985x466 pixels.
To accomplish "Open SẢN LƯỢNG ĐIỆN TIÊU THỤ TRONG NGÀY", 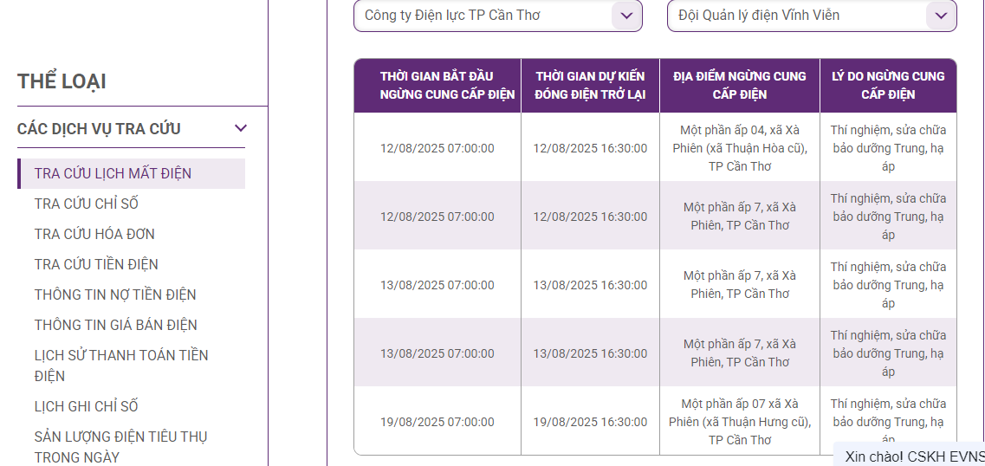I will coord(120,447).
